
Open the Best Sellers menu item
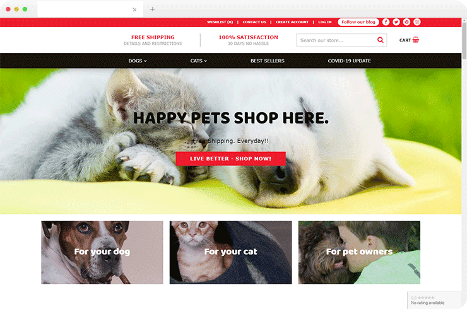tap(268, 61)
